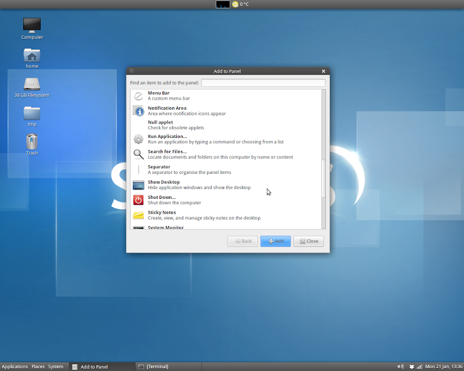Image resolution: width=464 pixels, height=371 pixels.
Task: Open the 38 GB Filesystem drive icon
Action: 32,83
